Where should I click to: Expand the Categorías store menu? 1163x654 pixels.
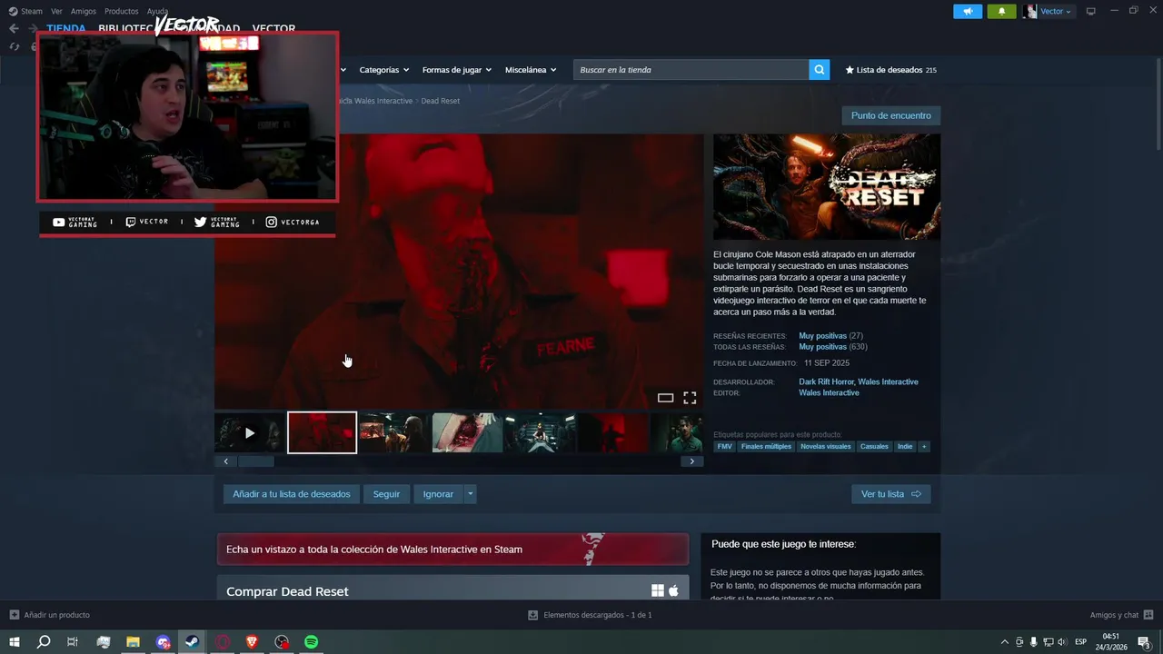(383, 70)
